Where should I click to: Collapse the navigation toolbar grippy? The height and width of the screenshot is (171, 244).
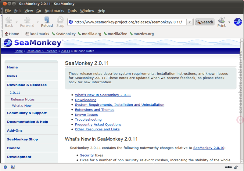(2, 22)
